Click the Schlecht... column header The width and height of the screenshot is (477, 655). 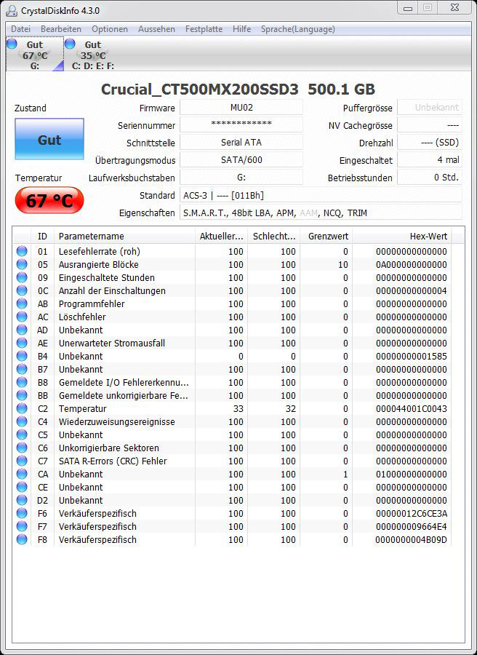tap(274, 236)
